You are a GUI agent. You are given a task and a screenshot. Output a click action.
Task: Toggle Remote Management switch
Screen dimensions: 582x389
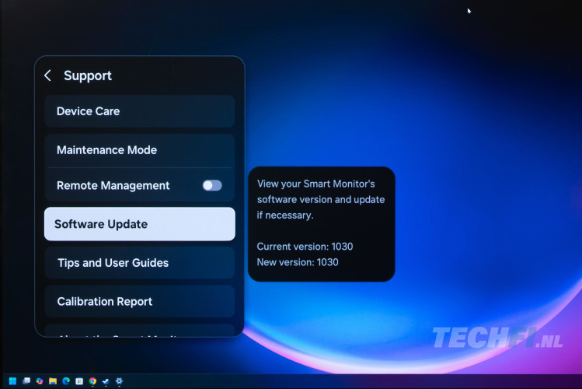(x=212, y=185)
